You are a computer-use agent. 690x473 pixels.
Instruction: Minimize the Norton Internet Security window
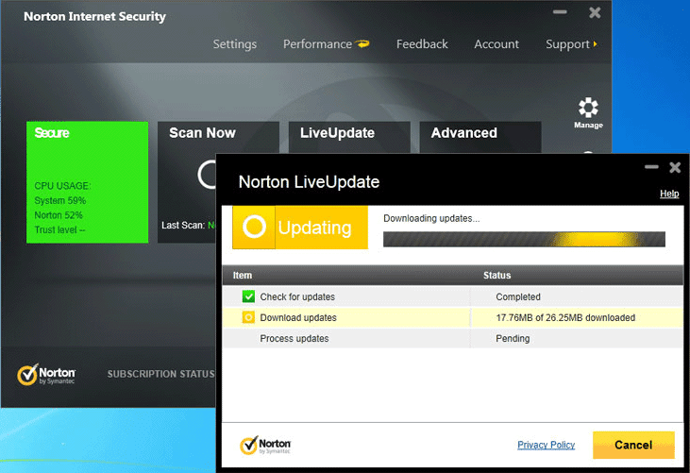(x=560, y=12)
